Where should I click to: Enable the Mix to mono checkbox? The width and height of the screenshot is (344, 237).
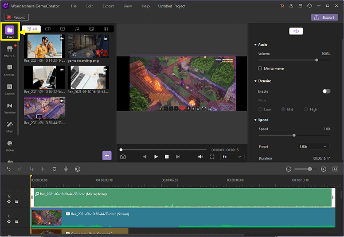coord(260,68)
